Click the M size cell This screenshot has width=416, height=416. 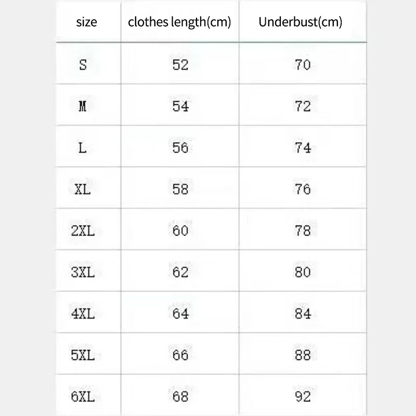pyautogui.click(x=82, y=107)
